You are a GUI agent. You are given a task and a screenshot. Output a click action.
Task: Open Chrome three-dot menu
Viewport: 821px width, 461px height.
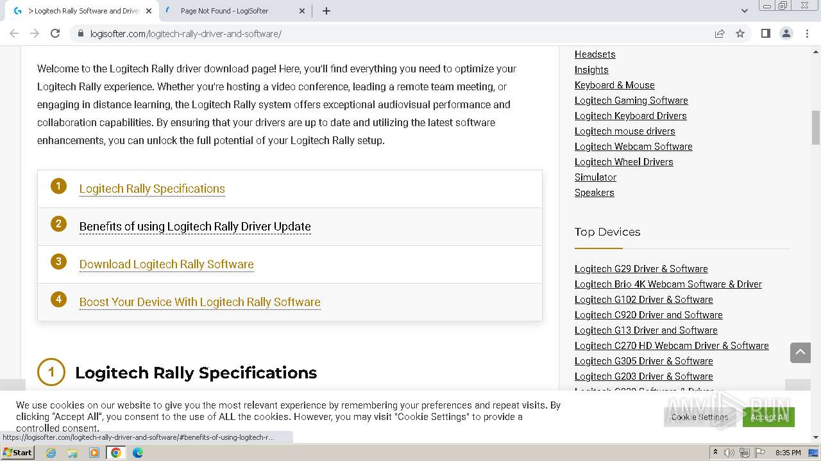point(807,33)
